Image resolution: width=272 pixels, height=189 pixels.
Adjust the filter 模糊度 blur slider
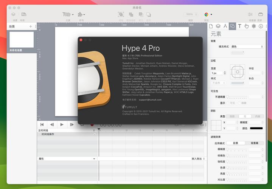237,149
